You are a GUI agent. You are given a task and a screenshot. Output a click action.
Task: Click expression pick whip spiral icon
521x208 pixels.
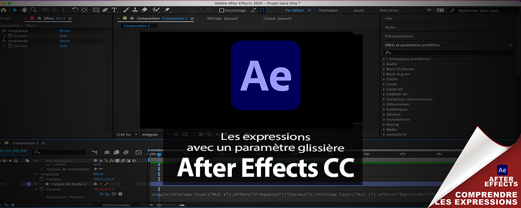pos(114,194)
